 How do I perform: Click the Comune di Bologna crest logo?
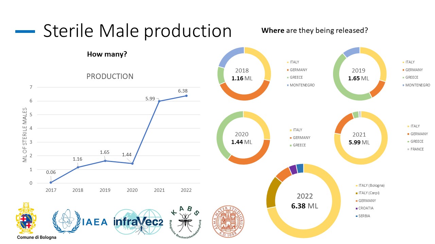coord(27,218)
